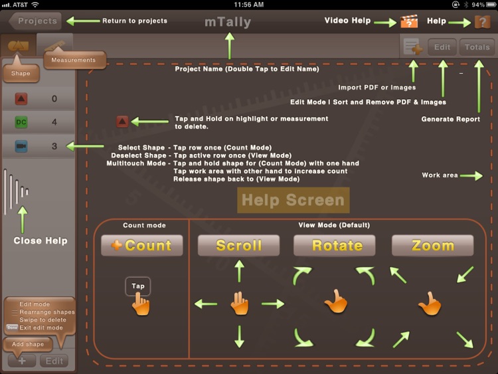Select the green DC shape row
The height and width of the screenshot is (374, 498).
point(39,122)
